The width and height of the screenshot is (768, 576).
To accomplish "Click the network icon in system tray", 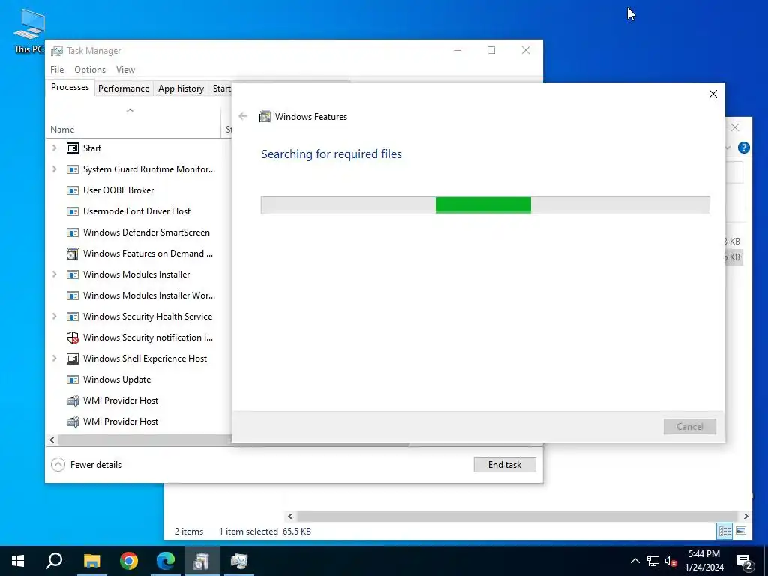I will pos(653,561).
